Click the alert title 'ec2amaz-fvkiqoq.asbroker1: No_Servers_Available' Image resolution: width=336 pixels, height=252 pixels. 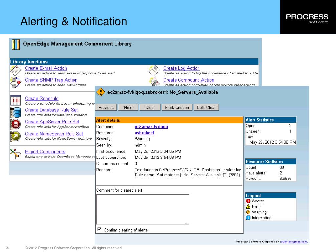point(162,92)
